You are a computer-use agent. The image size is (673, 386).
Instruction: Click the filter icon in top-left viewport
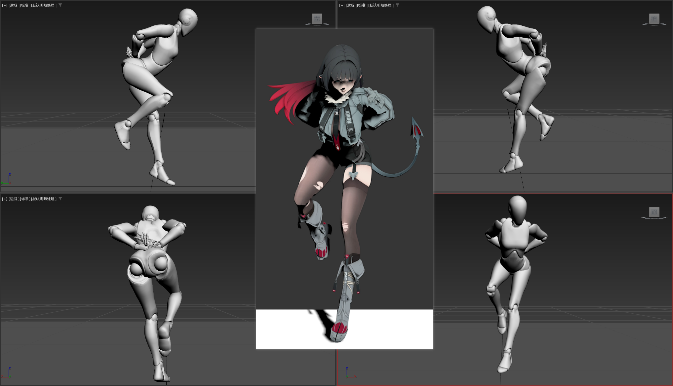pyautogui.click(x=60, y=5)
